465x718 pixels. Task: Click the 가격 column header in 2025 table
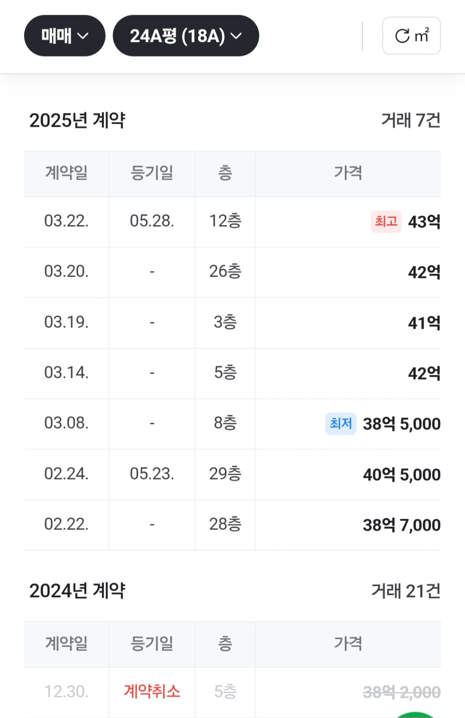tap(348, 173)
